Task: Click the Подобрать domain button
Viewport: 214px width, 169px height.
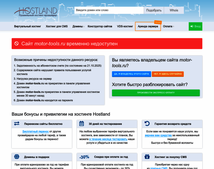Action: (x=154, y=10)
